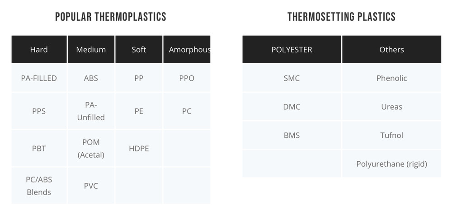
Task: Select the PA-Unfilled cell
Action: tap(91, 111)
